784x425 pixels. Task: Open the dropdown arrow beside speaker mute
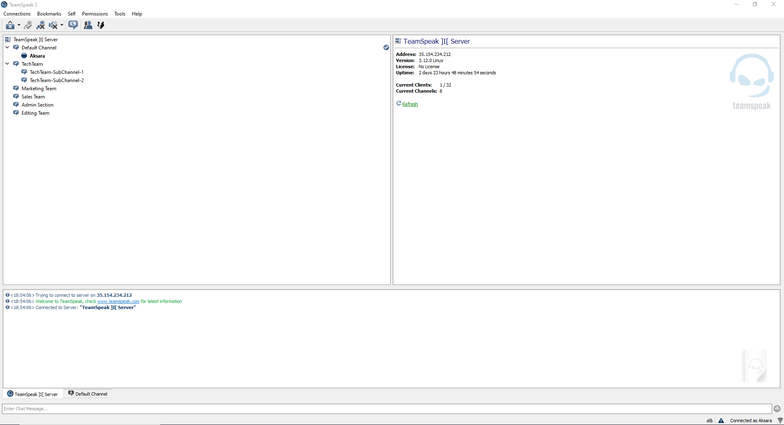[x=62, y=25]
